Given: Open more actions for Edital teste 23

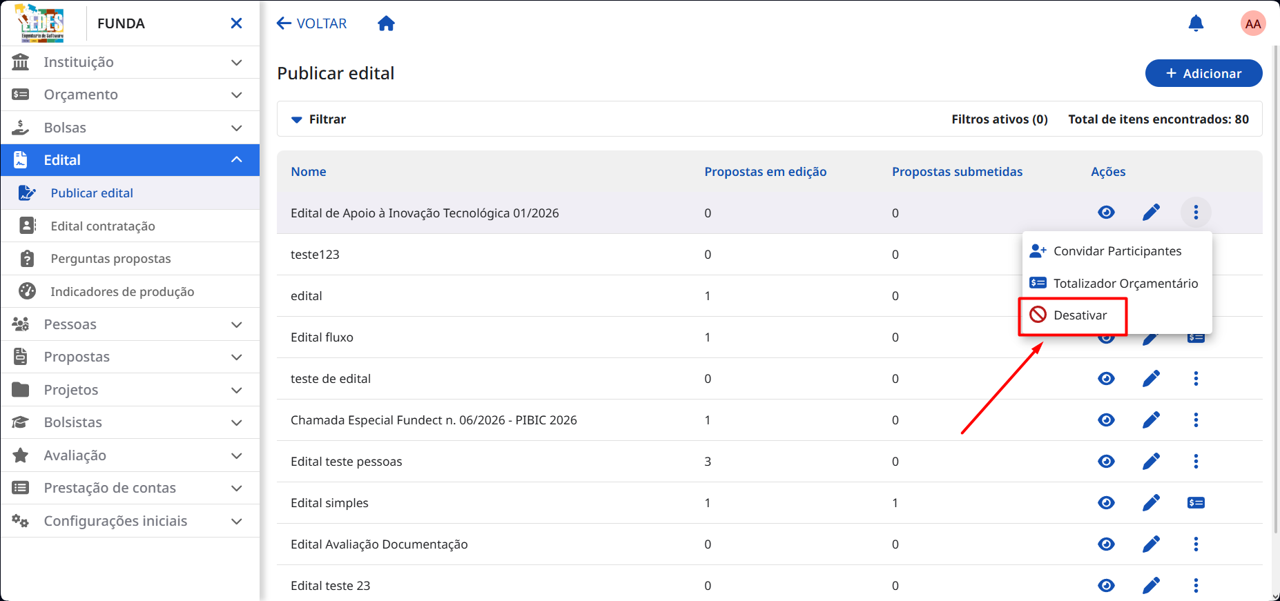Looking at the screenshot, I should click(1196, 585).
